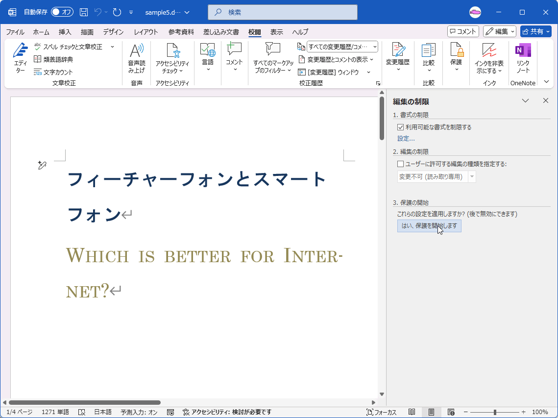Switch to the 表示 ribbon tab
The width and height of the screenshot is (558, 418).
[x=276, y=32]
